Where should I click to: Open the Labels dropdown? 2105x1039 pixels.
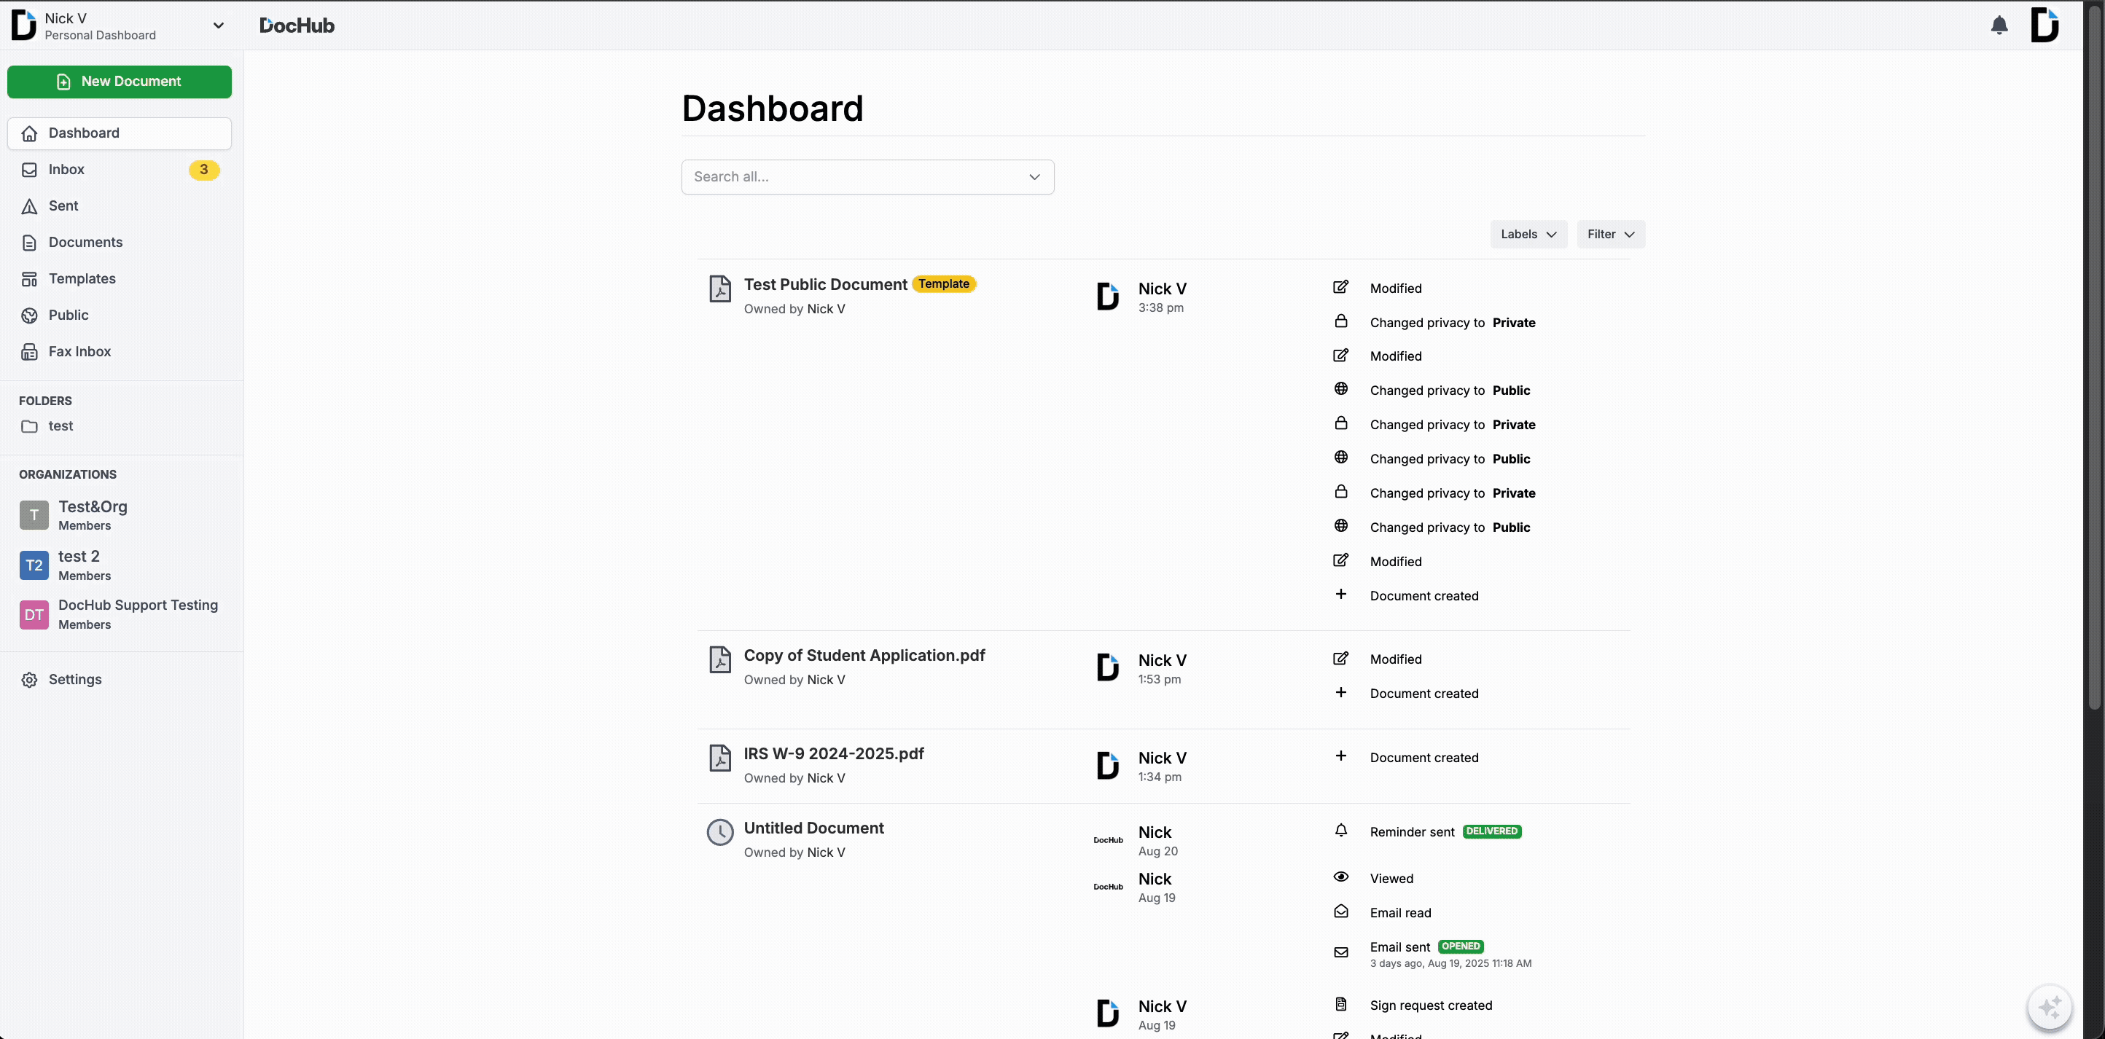(1528, 235)
